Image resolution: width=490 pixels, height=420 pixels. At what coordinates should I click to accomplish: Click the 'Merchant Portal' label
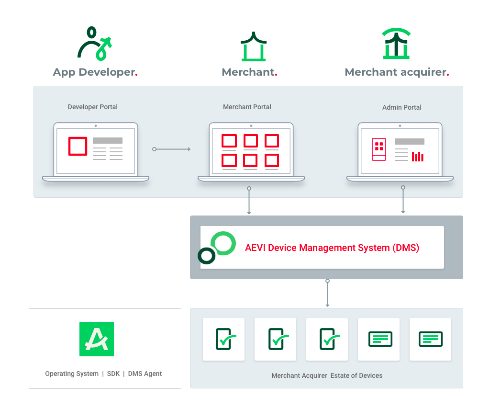pos(247,107)
